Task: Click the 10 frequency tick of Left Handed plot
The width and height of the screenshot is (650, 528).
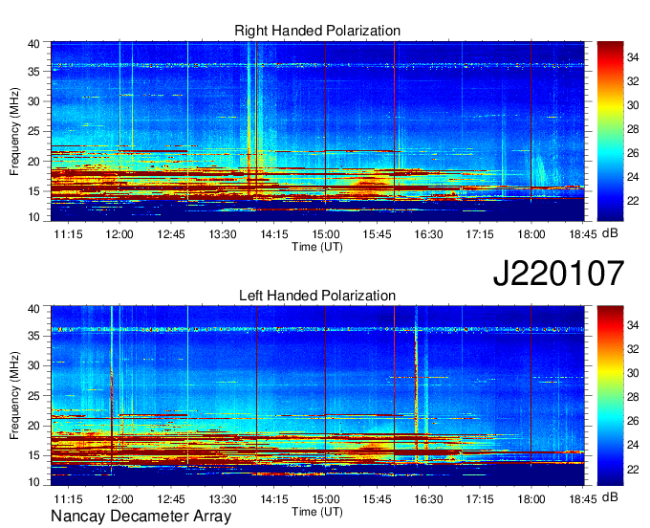Action: [33, 482]
